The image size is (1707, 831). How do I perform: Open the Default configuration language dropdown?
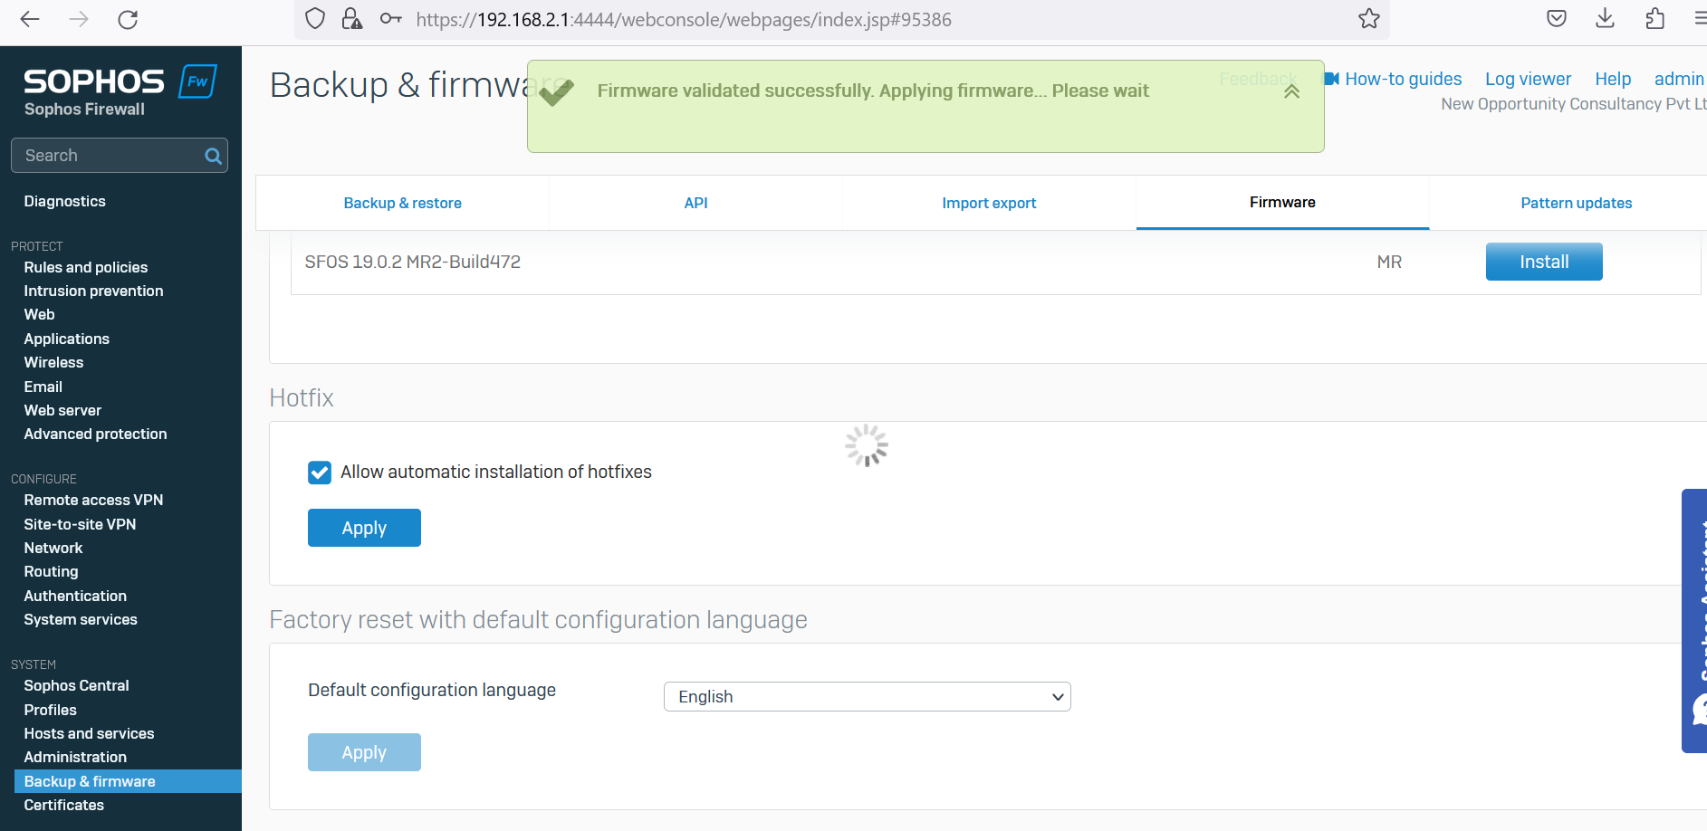(x=867, y=697)
